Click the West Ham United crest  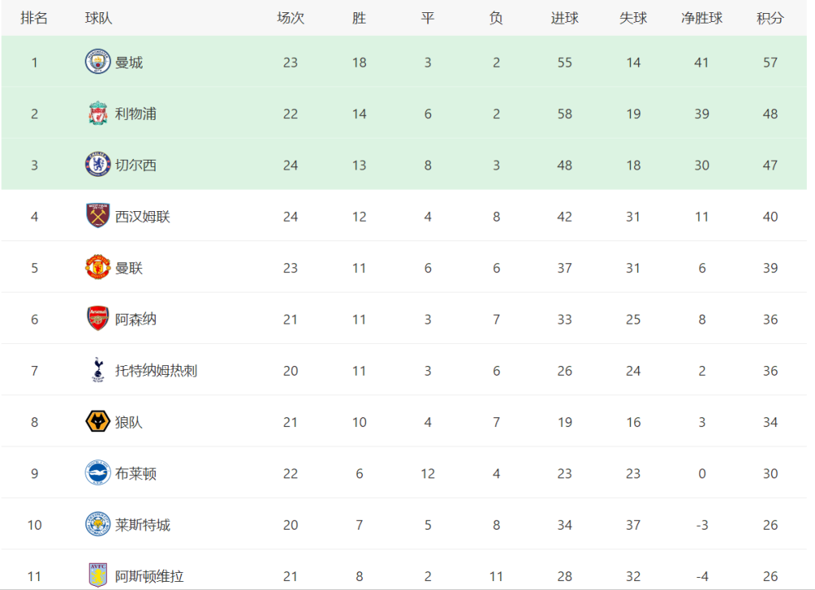coord(98,216)
